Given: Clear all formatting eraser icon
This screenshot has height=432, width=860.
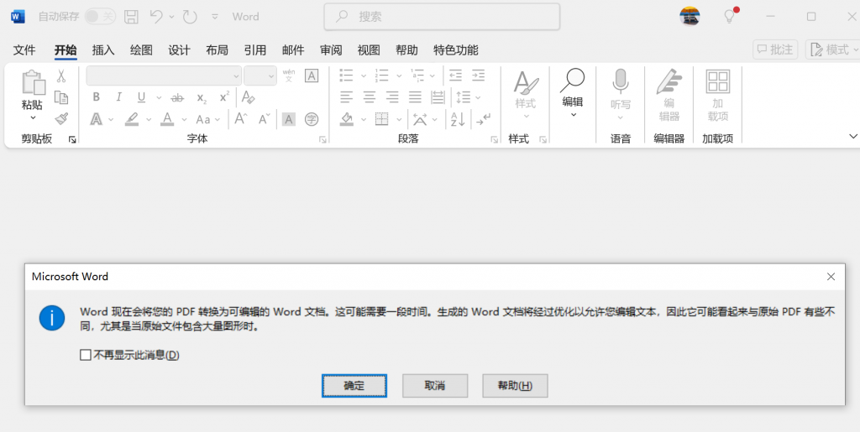Looking at the screenshot, I should click(249, 97).
